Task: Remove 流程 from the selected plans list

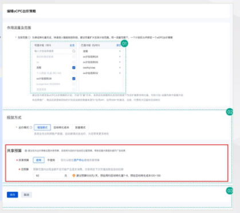Action: coord(120,51)
